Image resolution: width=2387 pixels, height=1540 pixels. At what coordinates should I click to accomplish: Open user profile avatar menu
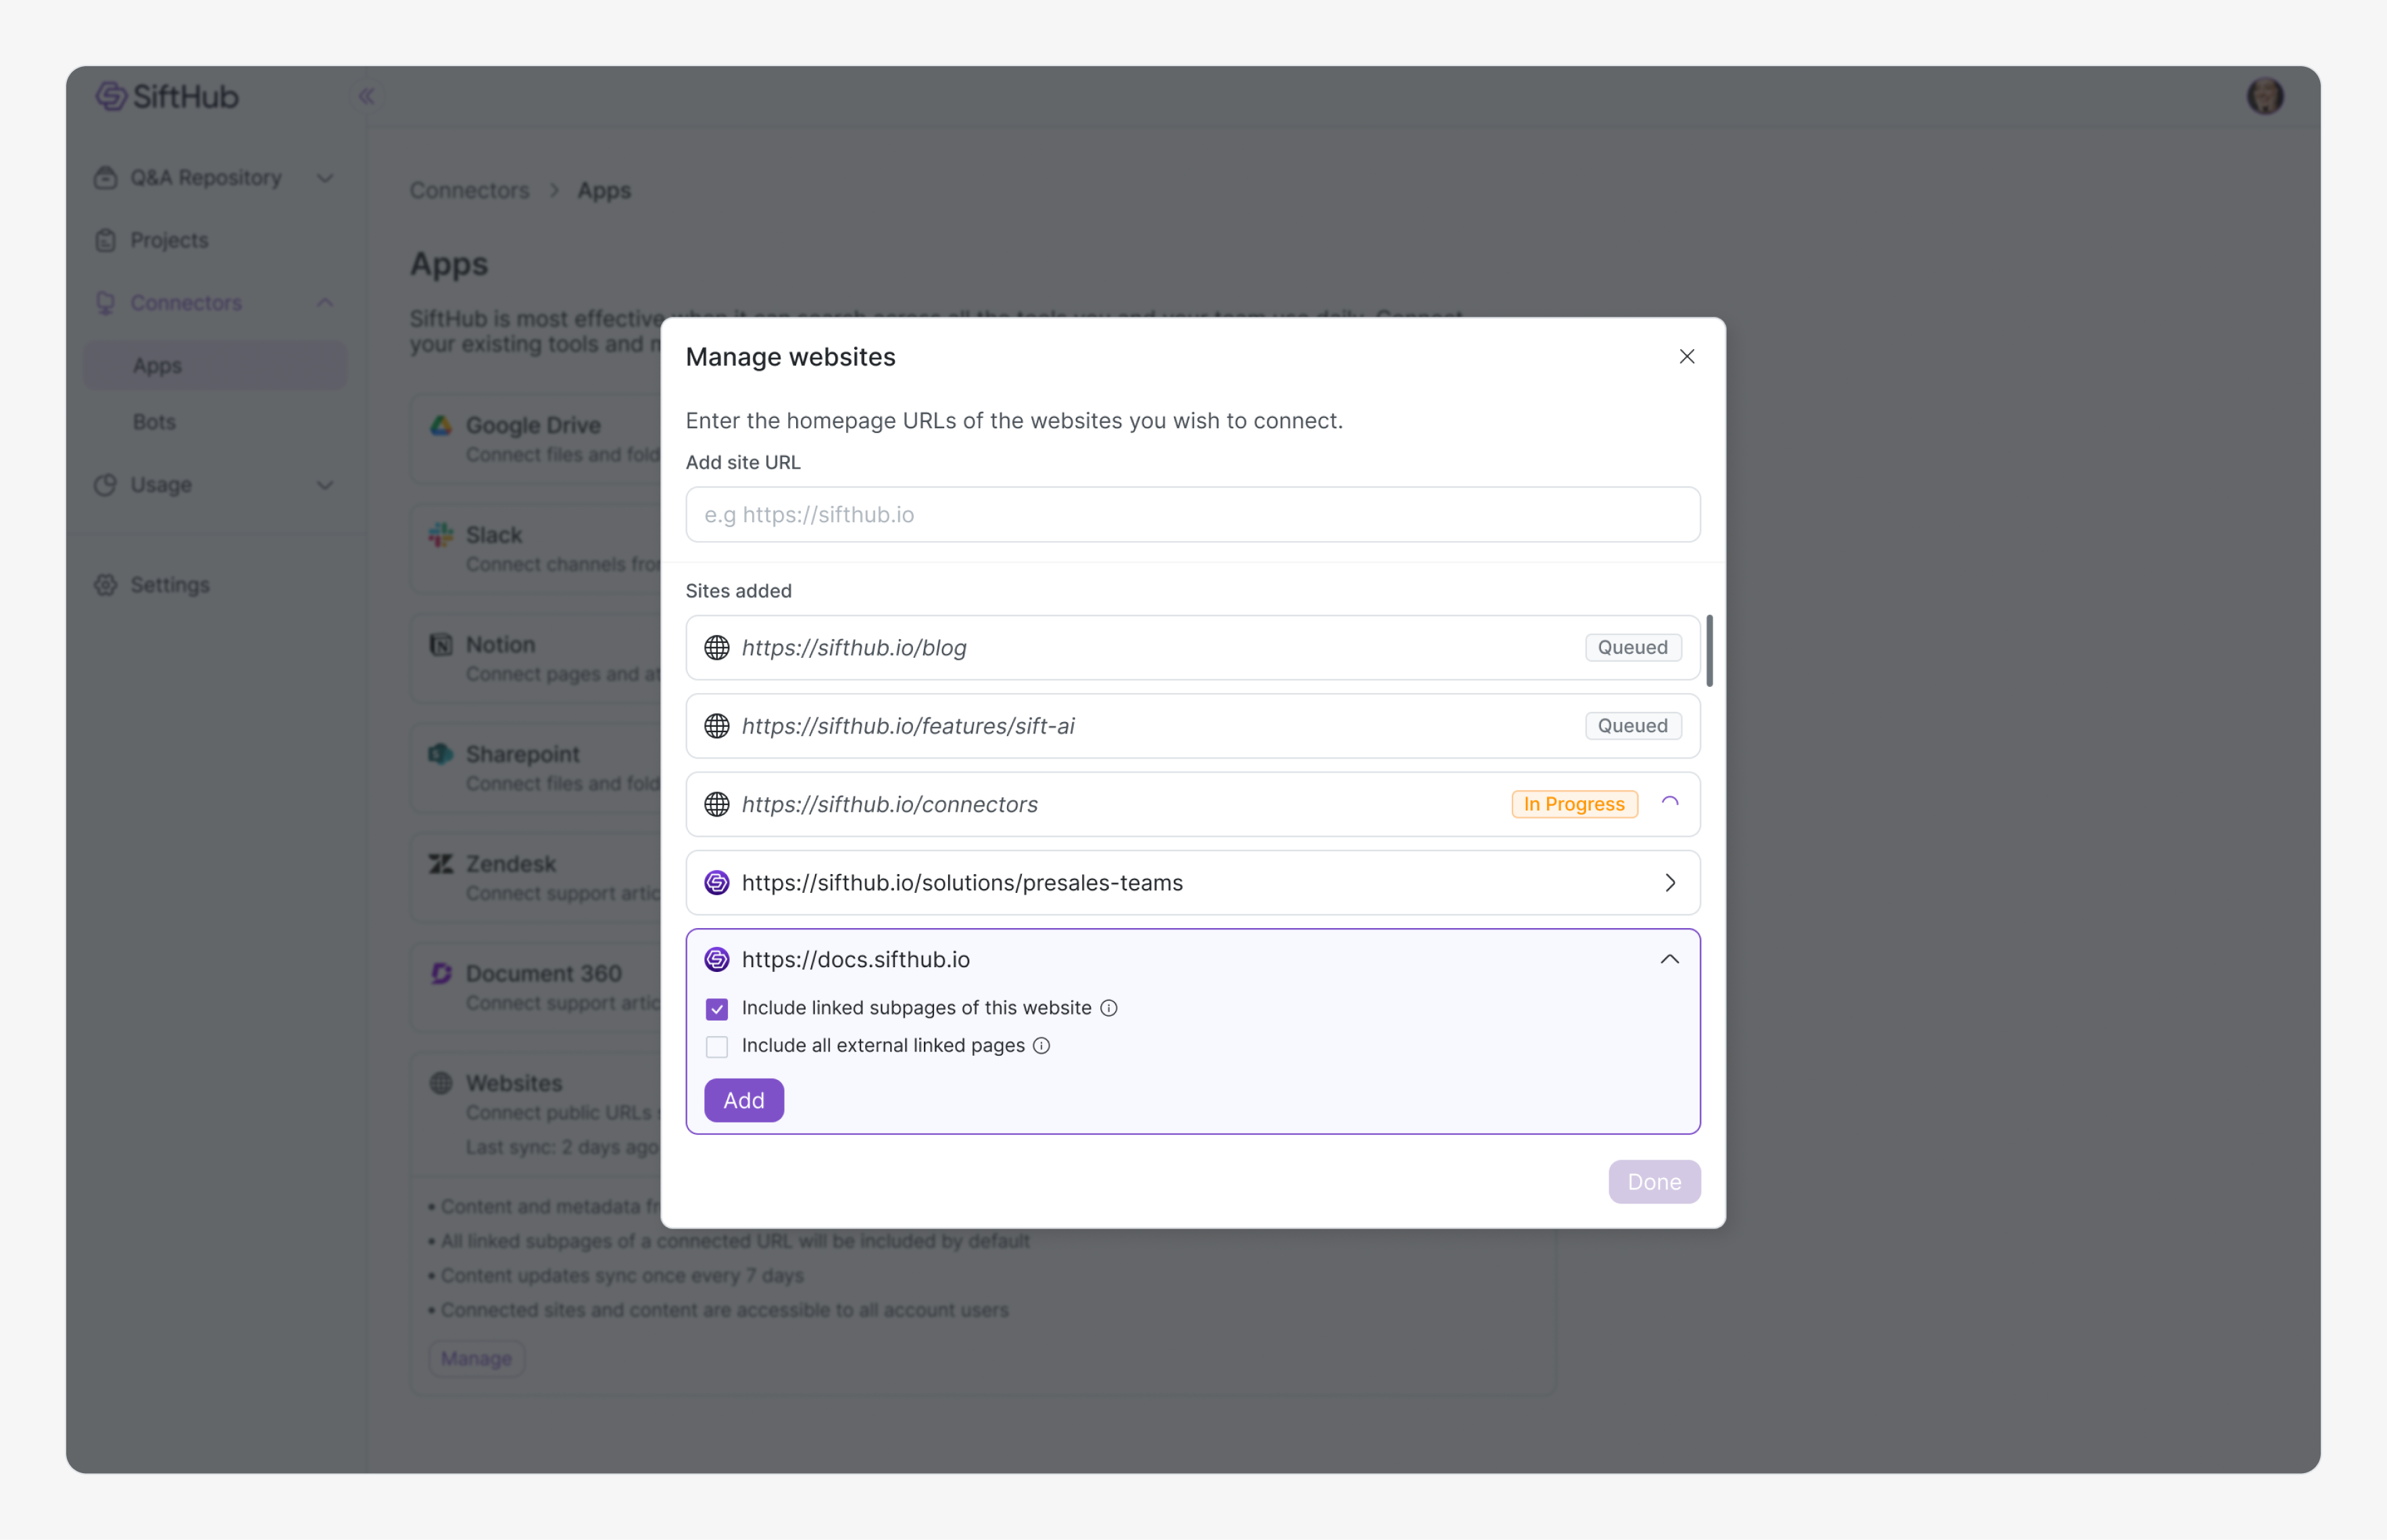[x=2265, y=96]
